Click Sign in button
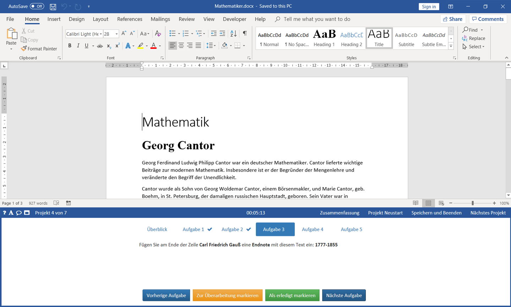 tap(429, 6)
